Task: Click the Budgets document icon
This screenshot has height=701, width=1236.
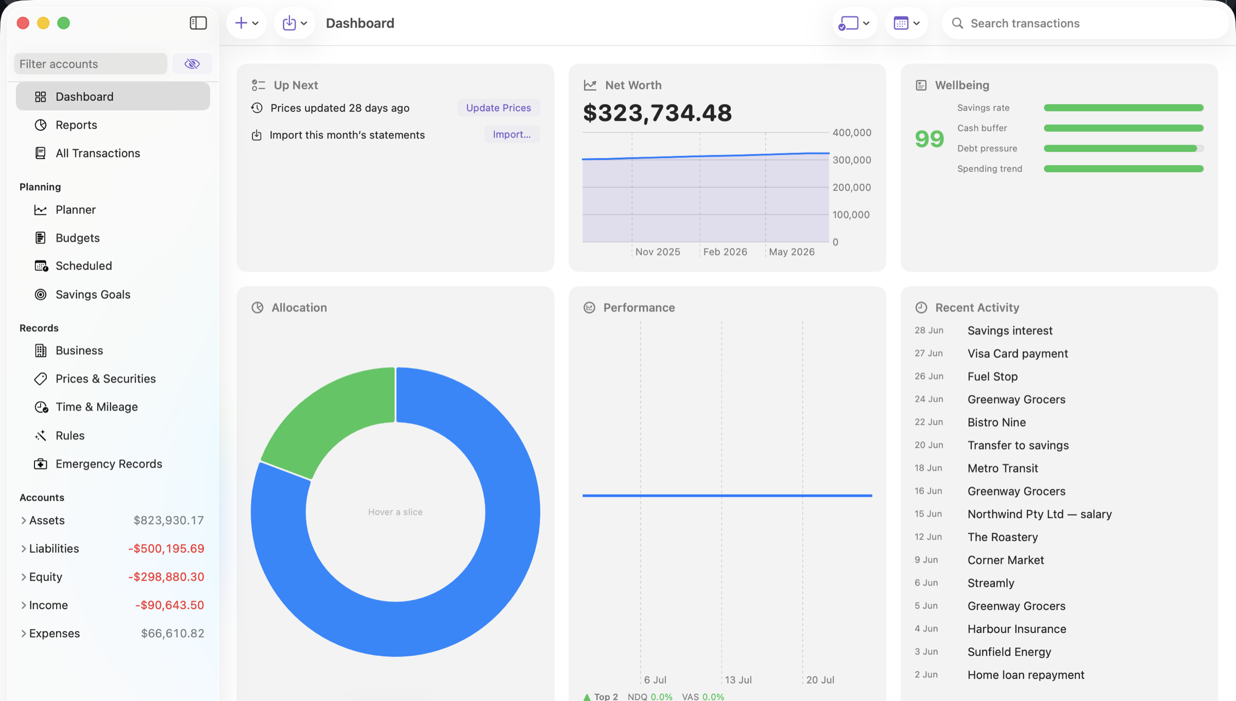Action: tap(41, 237)
